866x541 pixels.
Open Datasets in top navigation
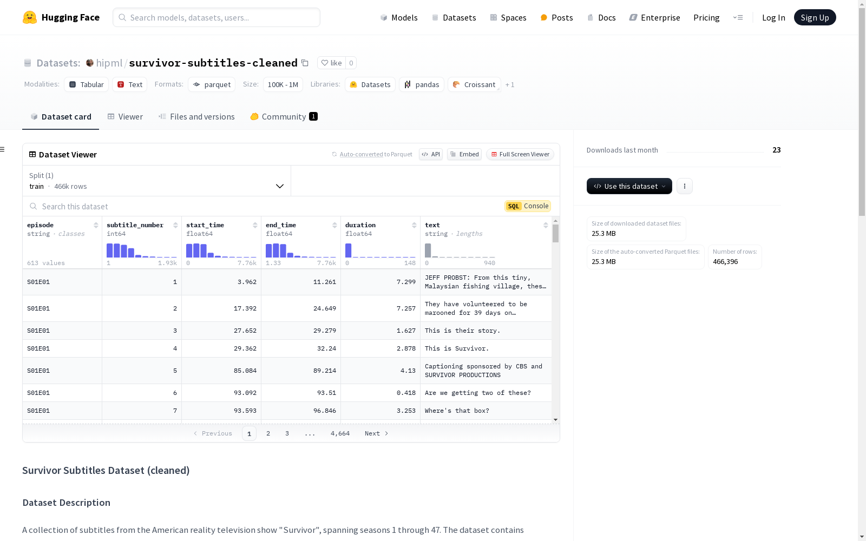pos(454,17)
